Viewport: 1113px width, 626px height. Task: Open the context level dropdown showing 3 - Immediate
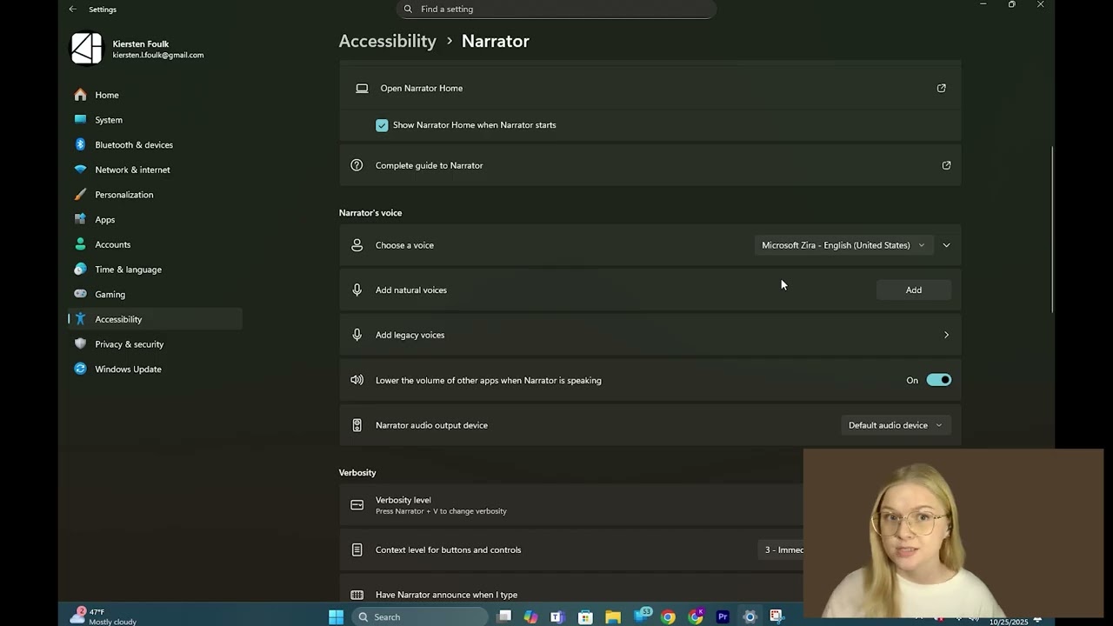tap(781, 549)
